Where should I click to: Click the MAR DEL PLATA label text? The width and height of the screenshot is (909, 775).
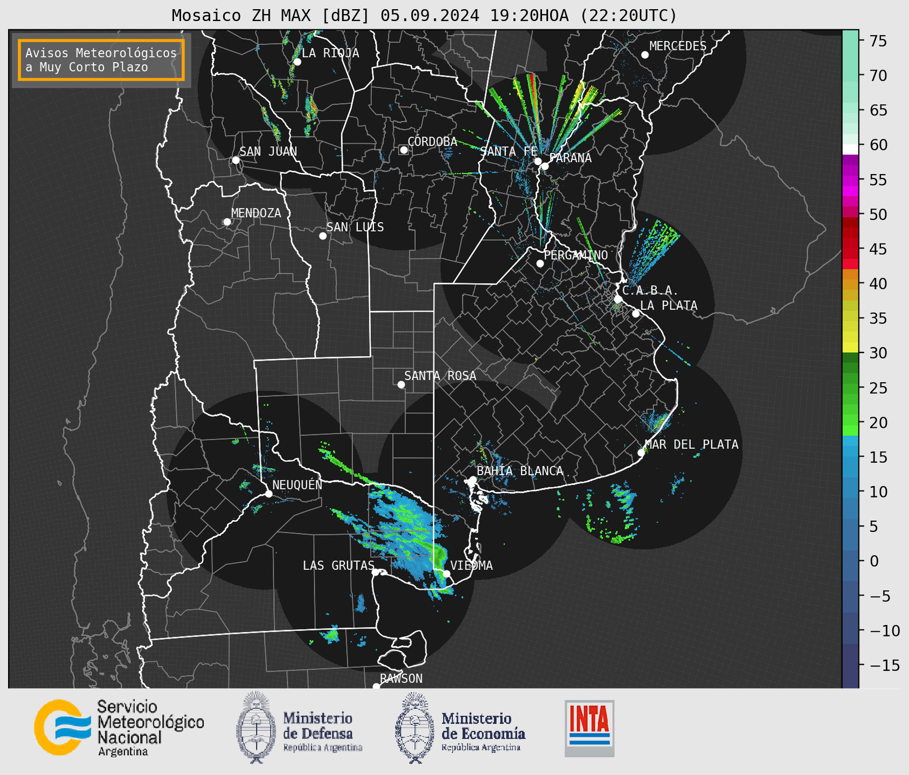[692, 445]
